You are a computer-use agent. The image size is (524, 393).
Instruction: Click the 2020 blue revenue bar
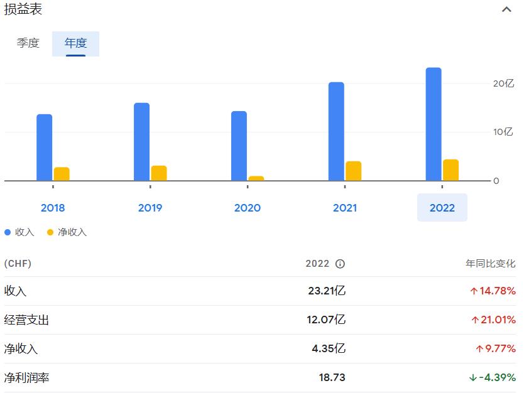(239, 146)
